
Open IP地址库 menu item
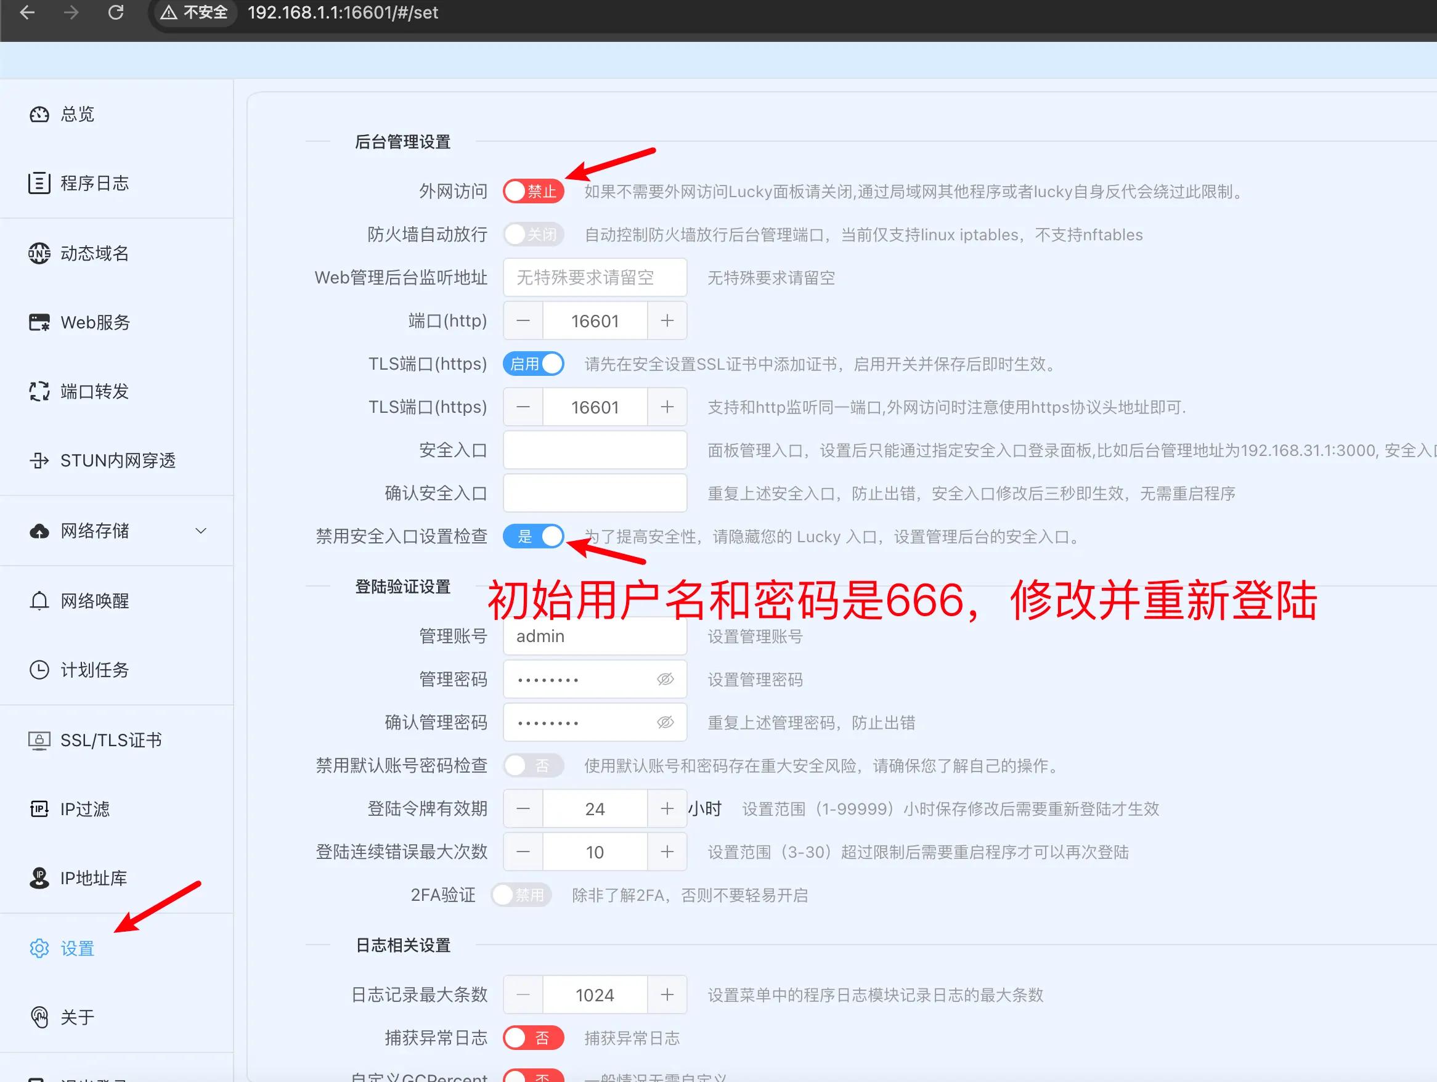click(x=117, y=878)
